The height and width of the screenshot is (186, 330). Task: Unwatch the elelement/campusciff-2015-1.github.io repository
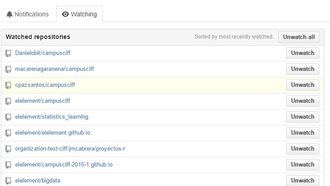click(303, 165)
